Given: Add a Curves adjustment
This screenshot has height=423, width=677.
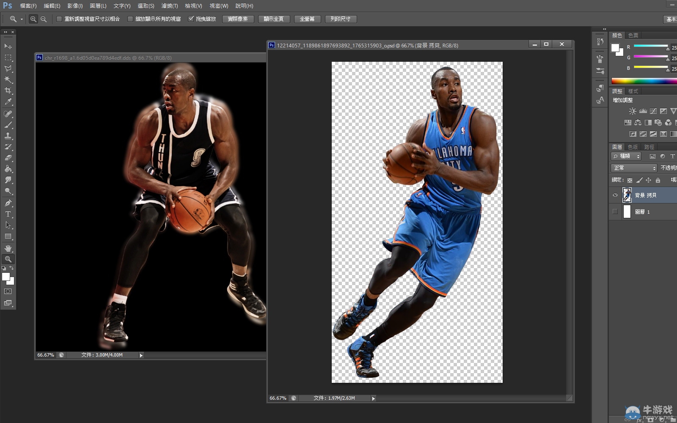Looking at the screenshot, I should (x=653, y=111).
